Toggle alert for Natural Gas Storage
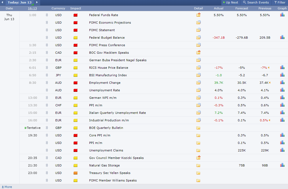The image size is (288, 189). tap(47, 165)
